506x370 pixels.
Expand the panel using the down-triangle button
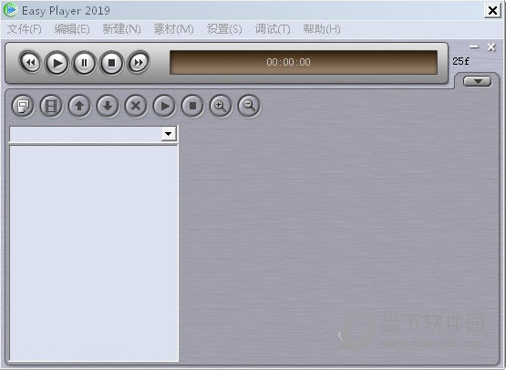[478, 81]
